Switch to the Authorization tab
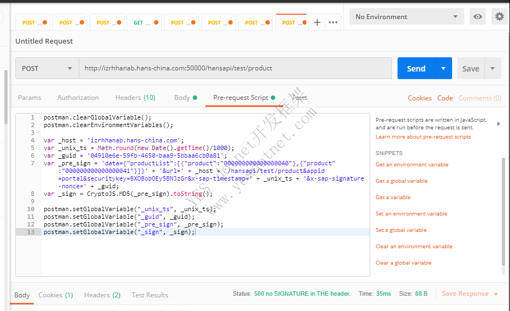Image resolution: width=510 pixels, height=311 pixels. coord(78,98)
